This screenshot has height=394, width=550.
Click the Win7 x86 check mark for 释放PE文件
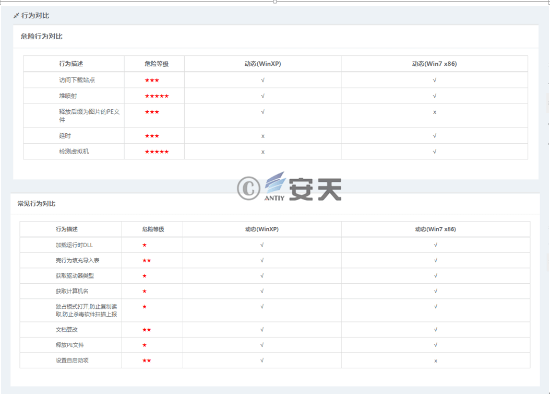(436, 345)
